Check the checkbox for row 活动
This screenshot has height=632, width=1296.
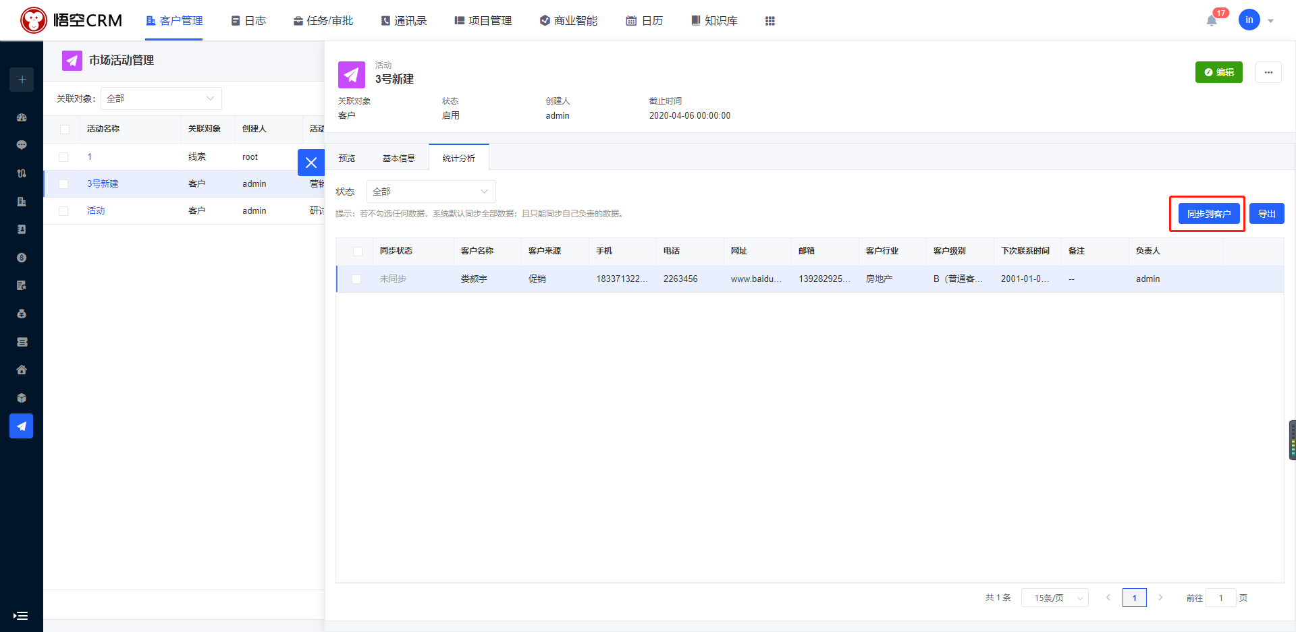coord(63,211)
